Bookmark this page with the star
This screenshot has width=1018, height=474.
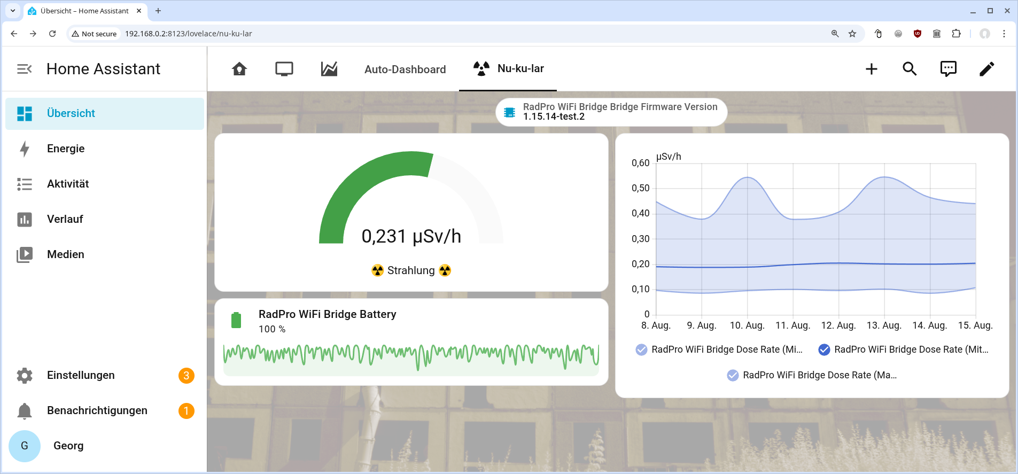point(852,34)
